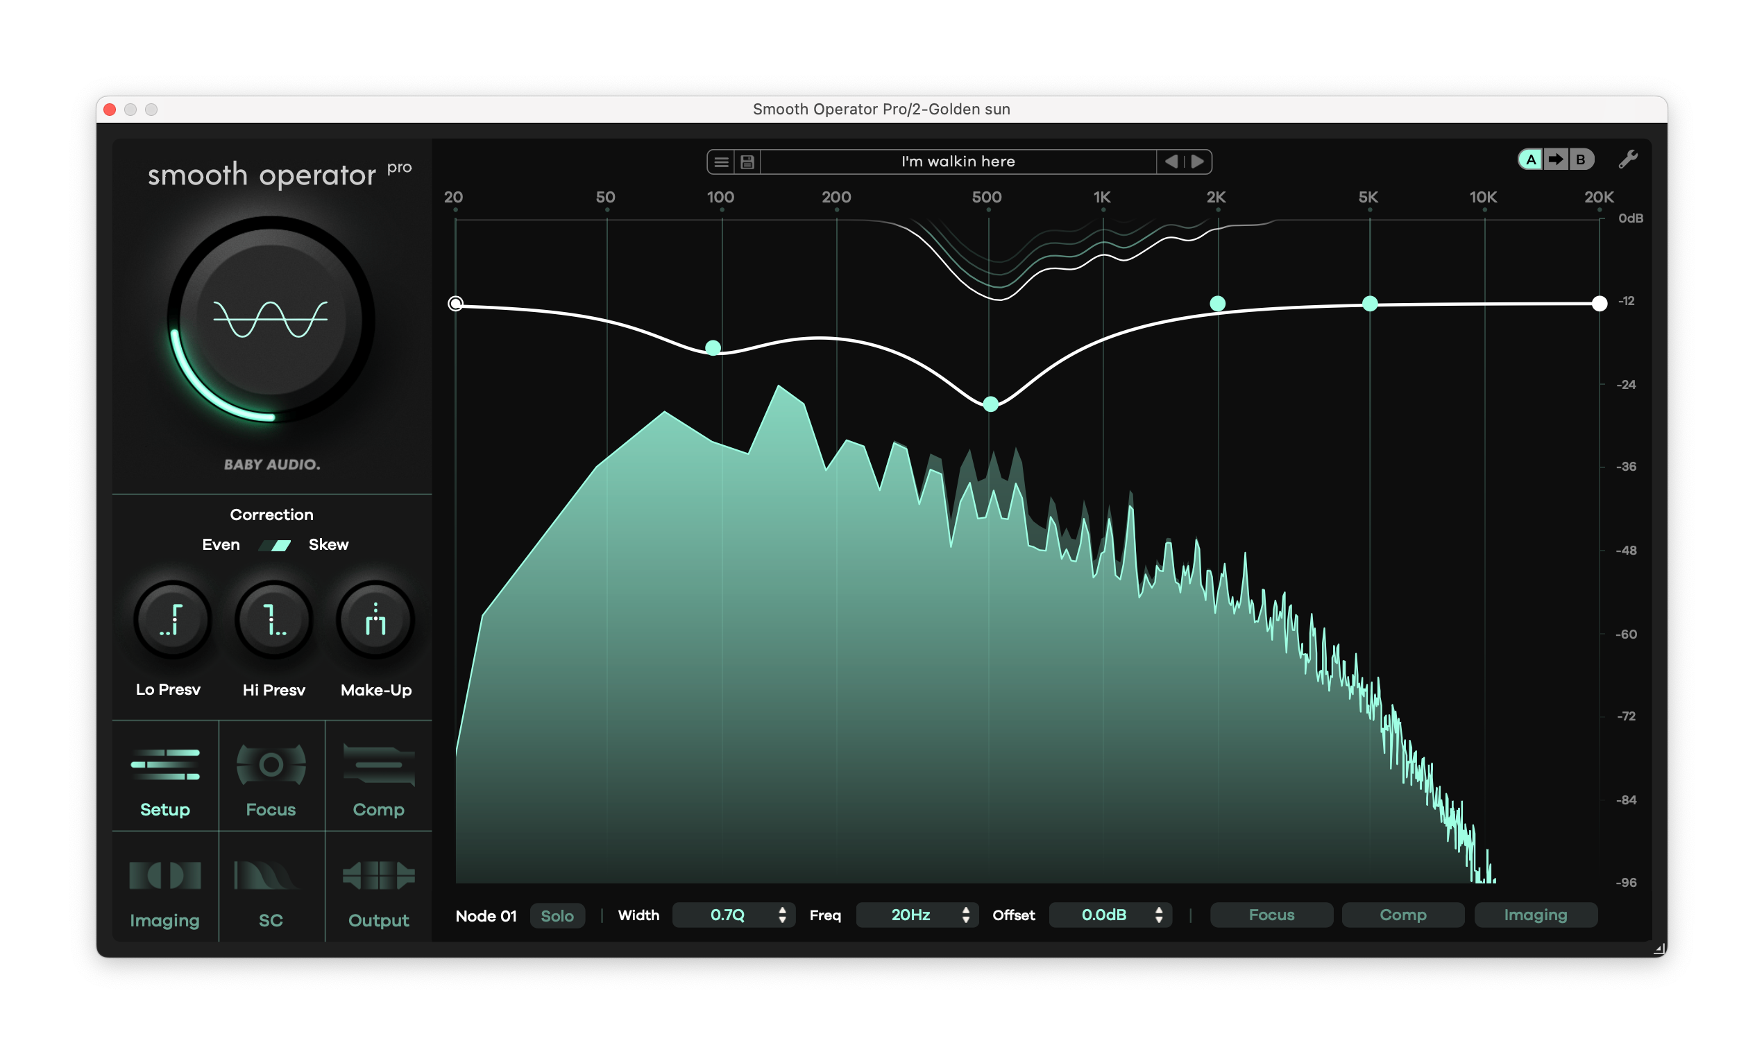This screenshot has width=1764, height=1054.
Task: Click the '10K' frequency axis label
Action: (x=1482, y=197)
